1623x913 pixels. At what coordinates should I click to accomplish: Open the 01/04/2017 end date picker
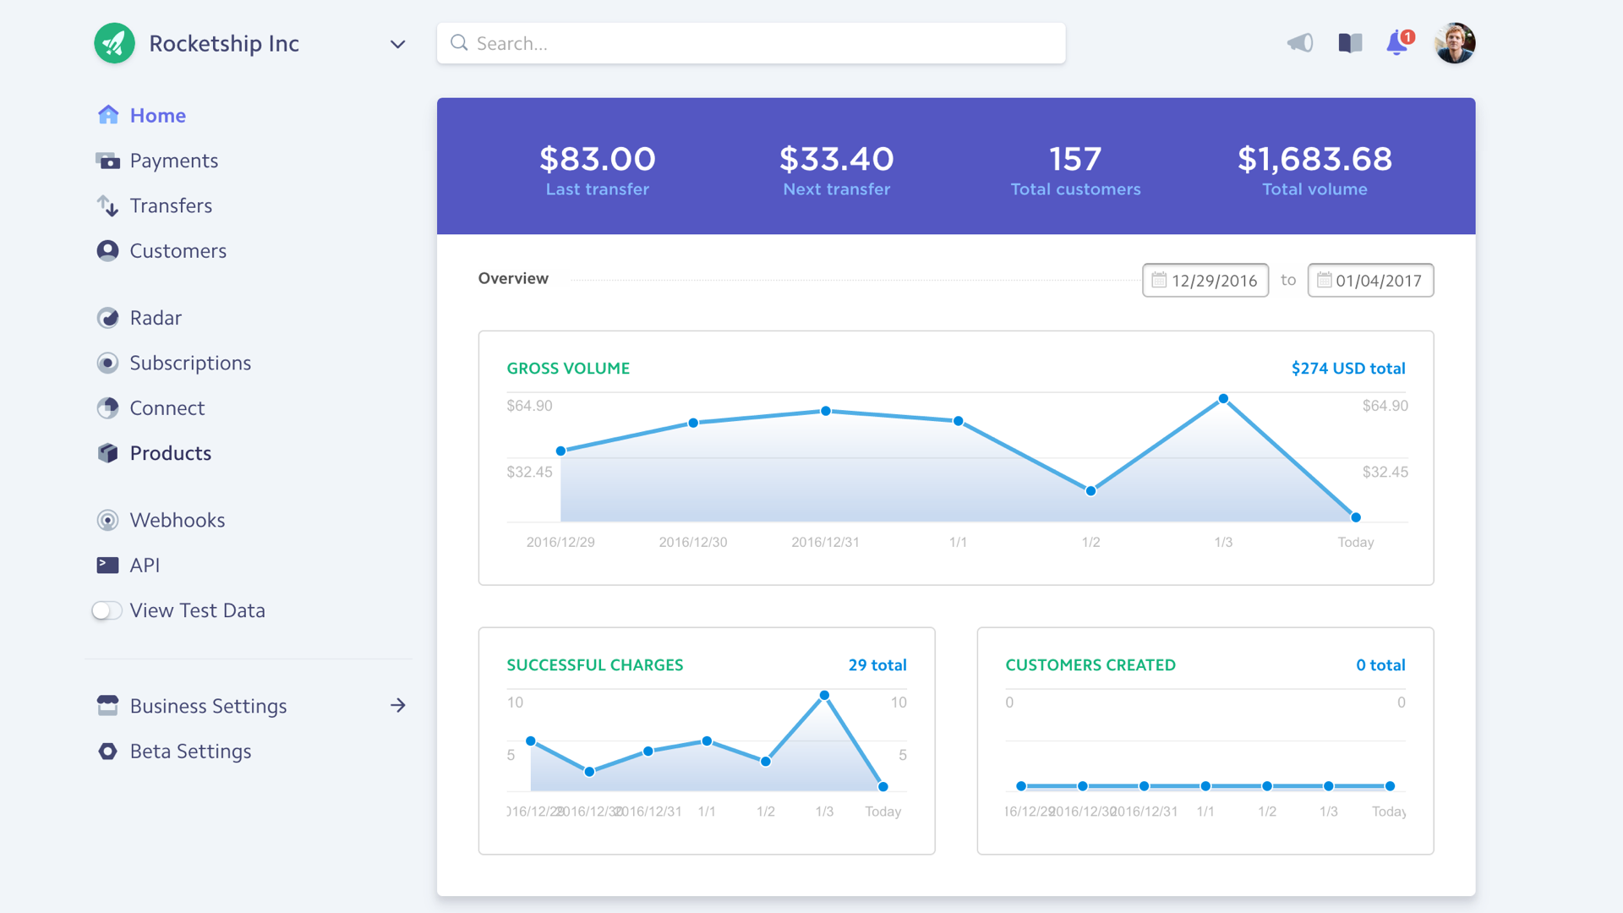pos(1369,281)
